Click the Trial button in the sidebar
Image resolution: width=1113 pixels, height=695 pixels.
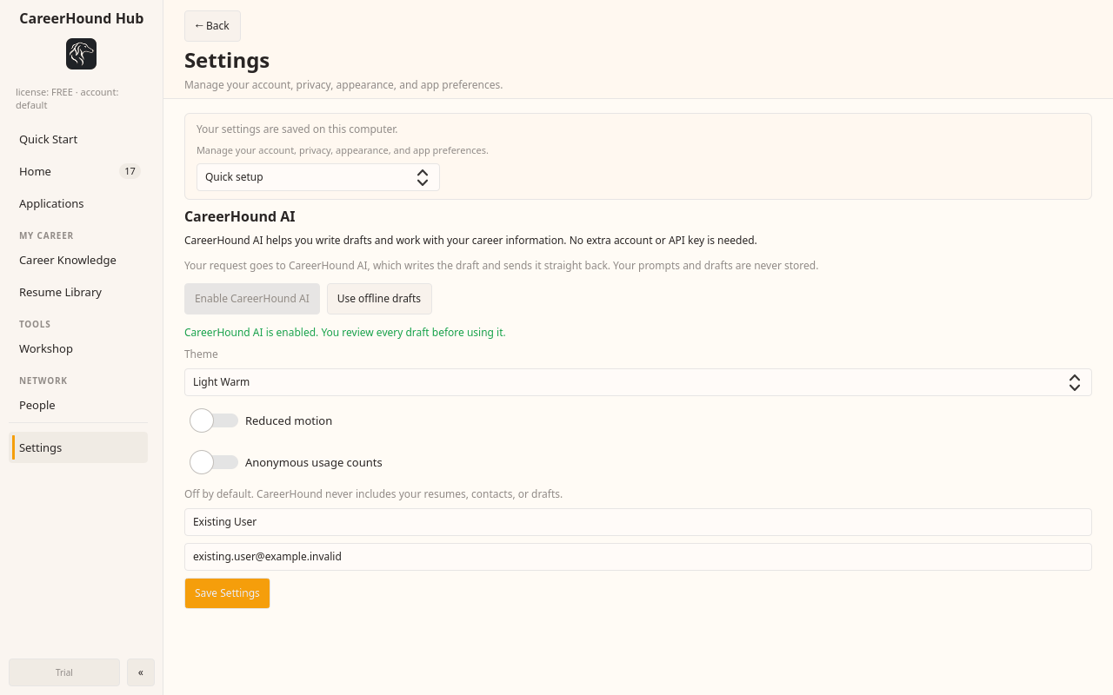pos(64,672)
